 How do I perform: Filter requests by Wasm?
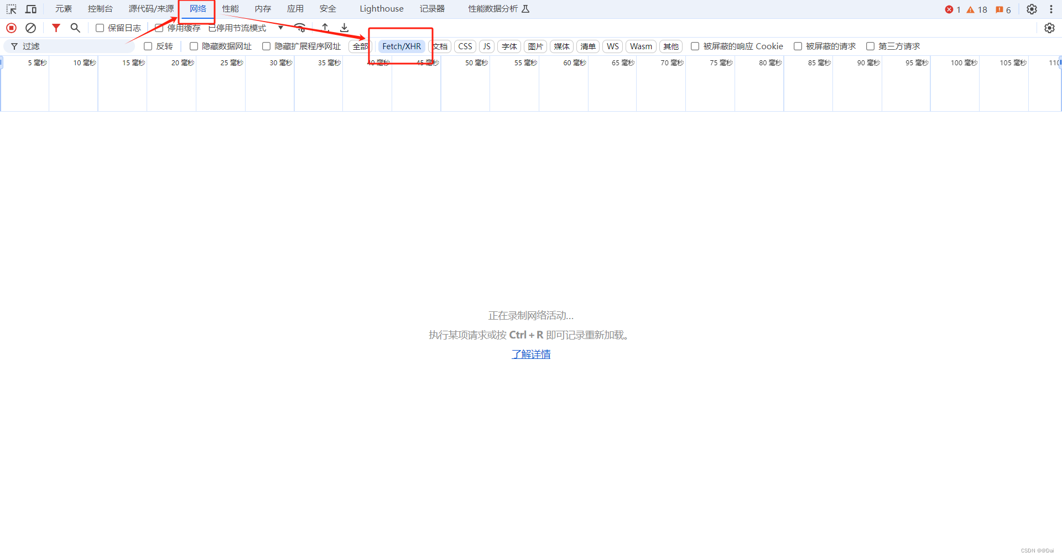coord(641,46)
